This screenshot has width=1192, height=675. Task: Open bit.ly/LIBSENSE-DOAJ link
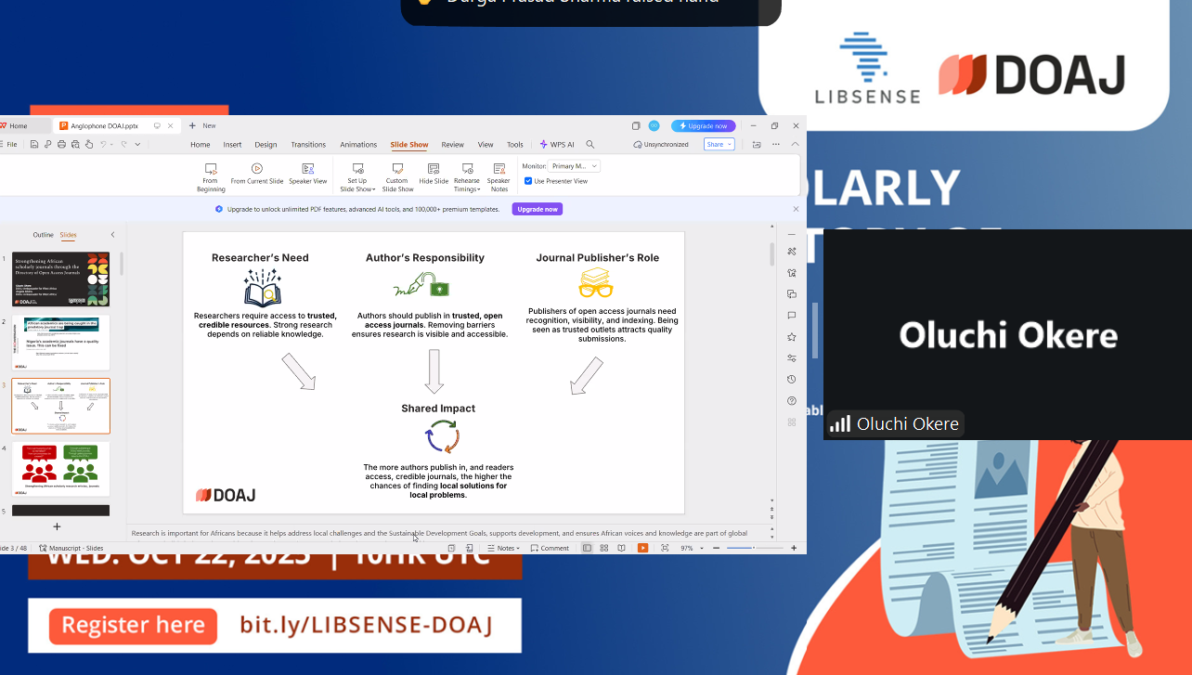click(x=367, y=626)
